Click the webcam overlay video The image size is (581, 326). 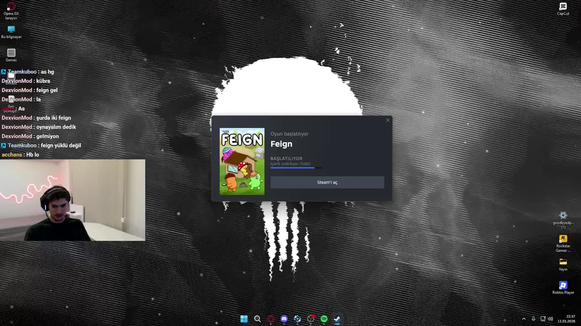tap(73, 200)
